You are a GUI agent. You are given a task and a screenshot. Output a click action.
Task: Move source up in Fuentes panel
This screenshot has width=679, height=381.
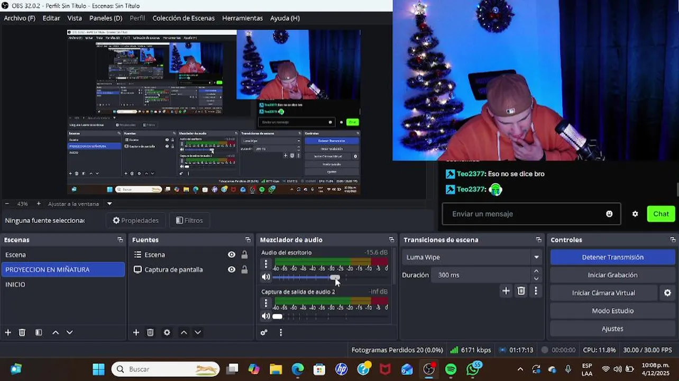tap(183, 332)
